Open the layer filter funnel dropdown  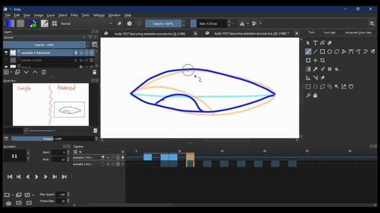click(x=90, y=37)
